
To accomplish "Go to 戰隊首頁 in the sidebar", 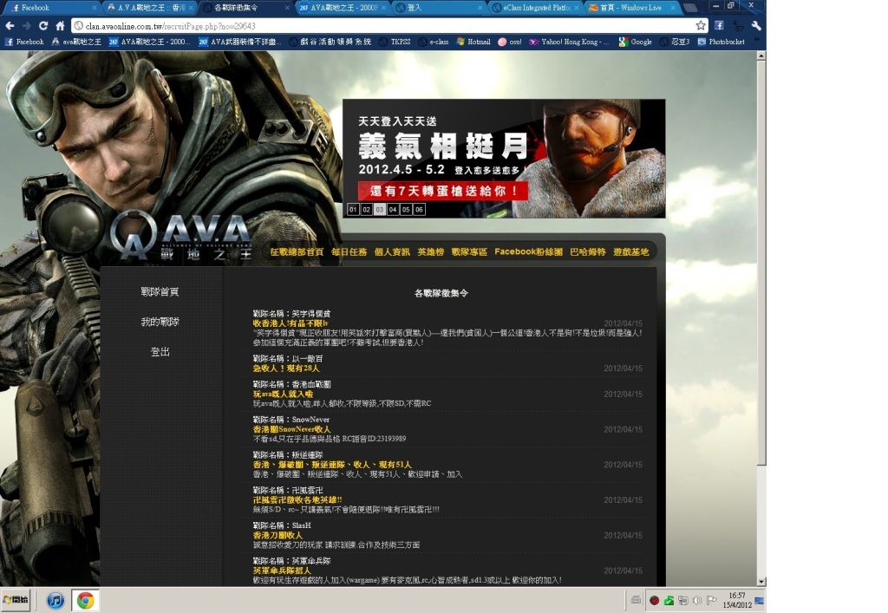I will coord(160,291).
